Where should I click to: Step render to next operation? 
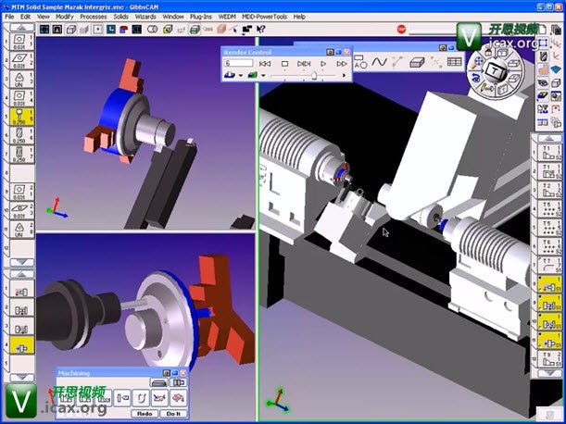tap(304, 64)
